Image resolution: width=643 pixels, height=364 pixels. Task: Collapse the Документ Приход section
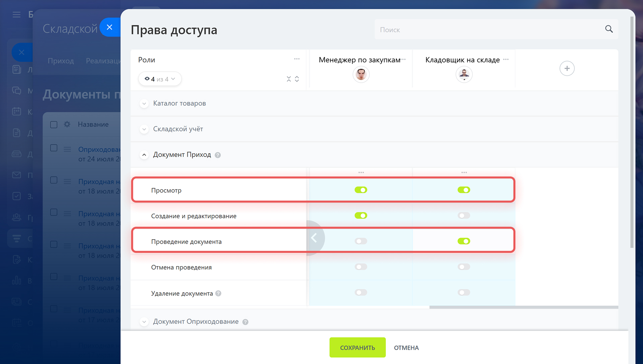144,155
